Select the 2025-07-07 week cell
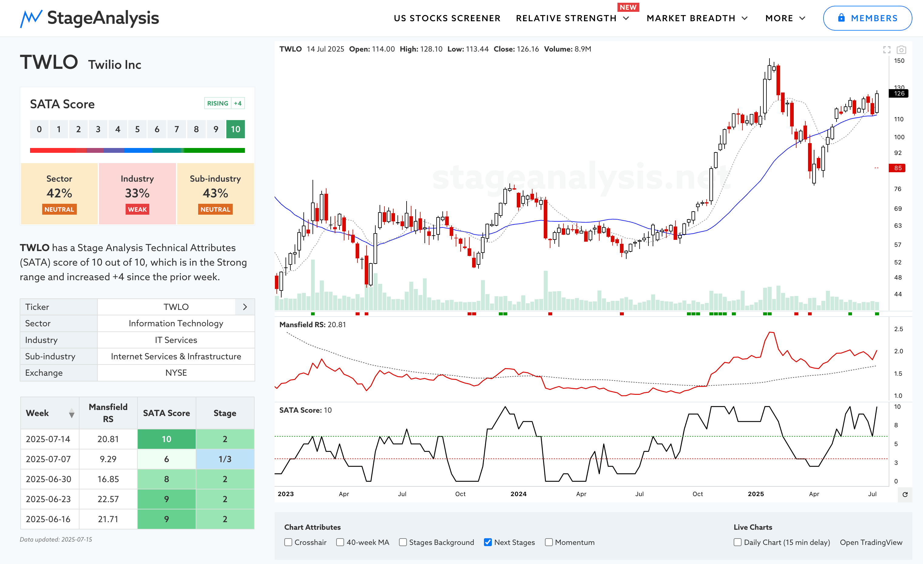The image size is (923, 564). [x=50, y=459]
